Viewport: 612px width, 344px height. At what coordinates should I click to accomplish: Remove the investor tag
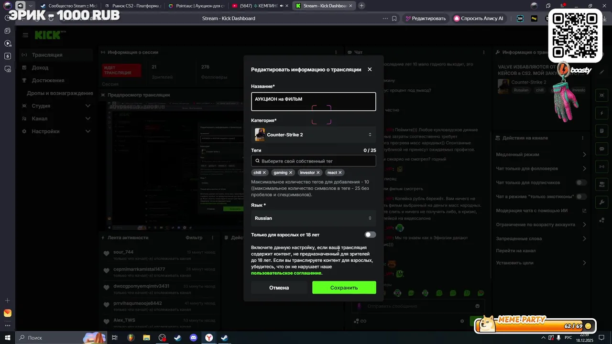pyautogui.click(x=318, y=172)
